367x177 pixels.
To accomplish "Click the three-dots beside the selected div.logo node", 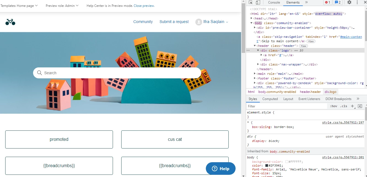I will 248,50.
